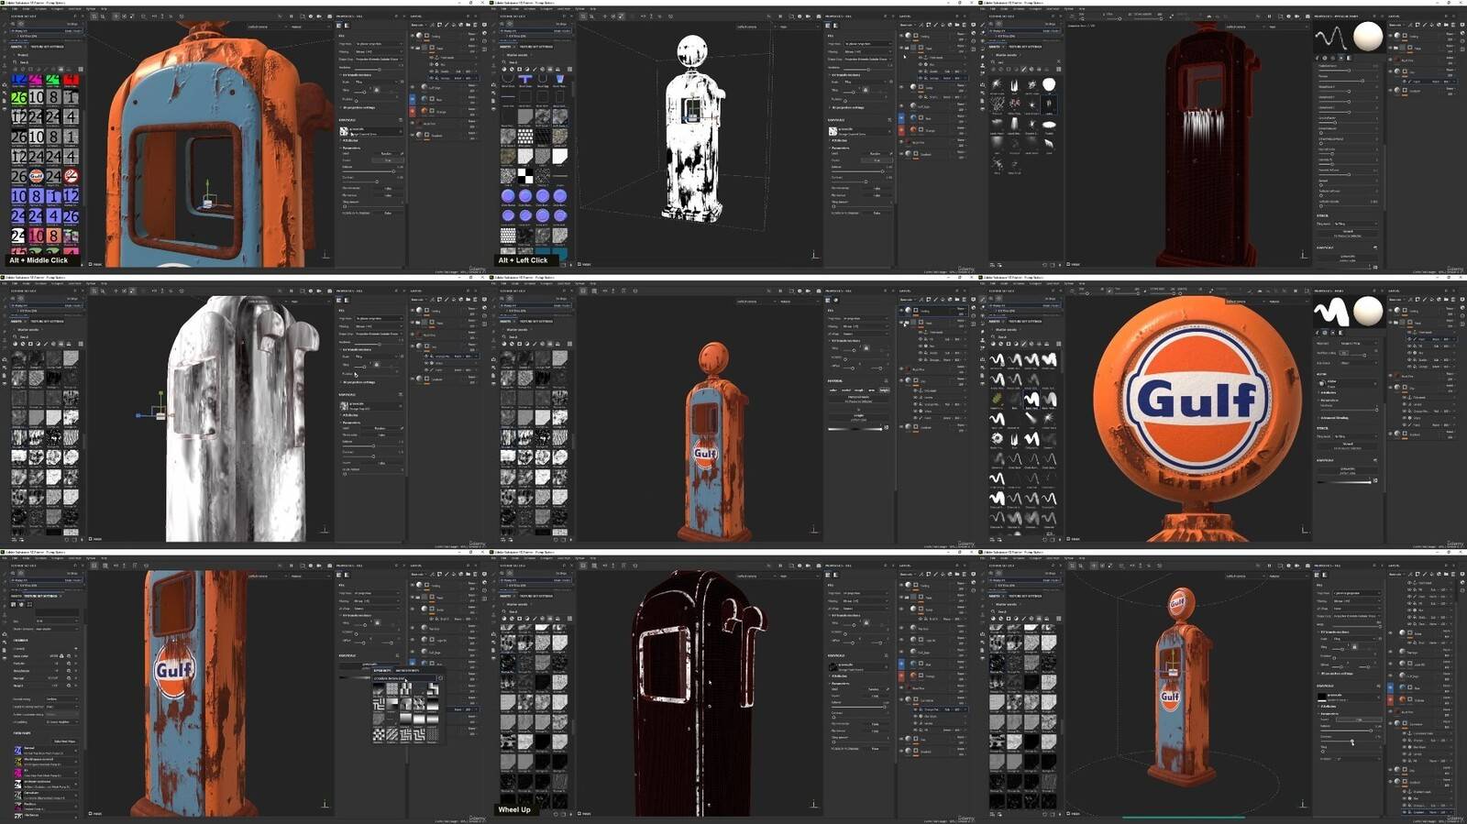This screenshot has height=824, width=1467.
Task: Choose the Polygon Fill tool in the Gulf globe close-up window
Action: (x=983, y=323)
